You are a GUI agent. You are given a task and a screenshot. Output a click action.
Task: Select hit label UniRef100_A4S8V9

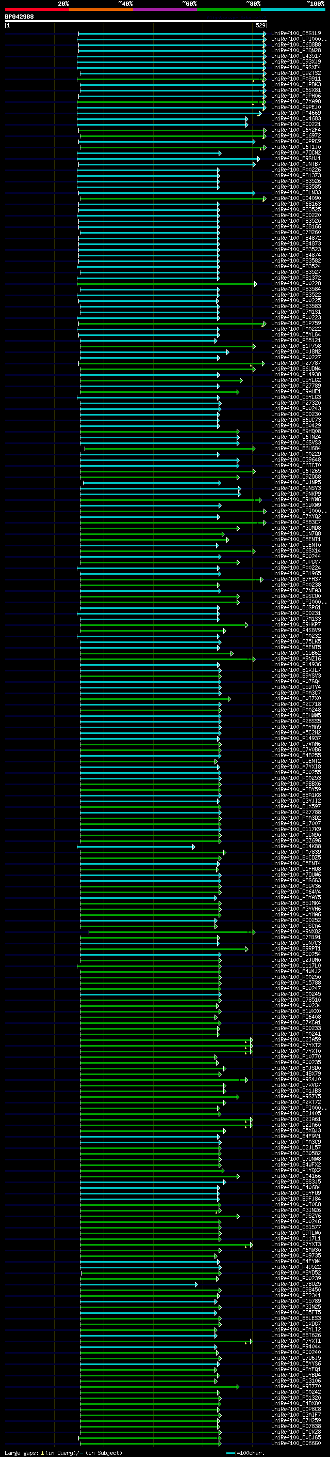[296, 630]
